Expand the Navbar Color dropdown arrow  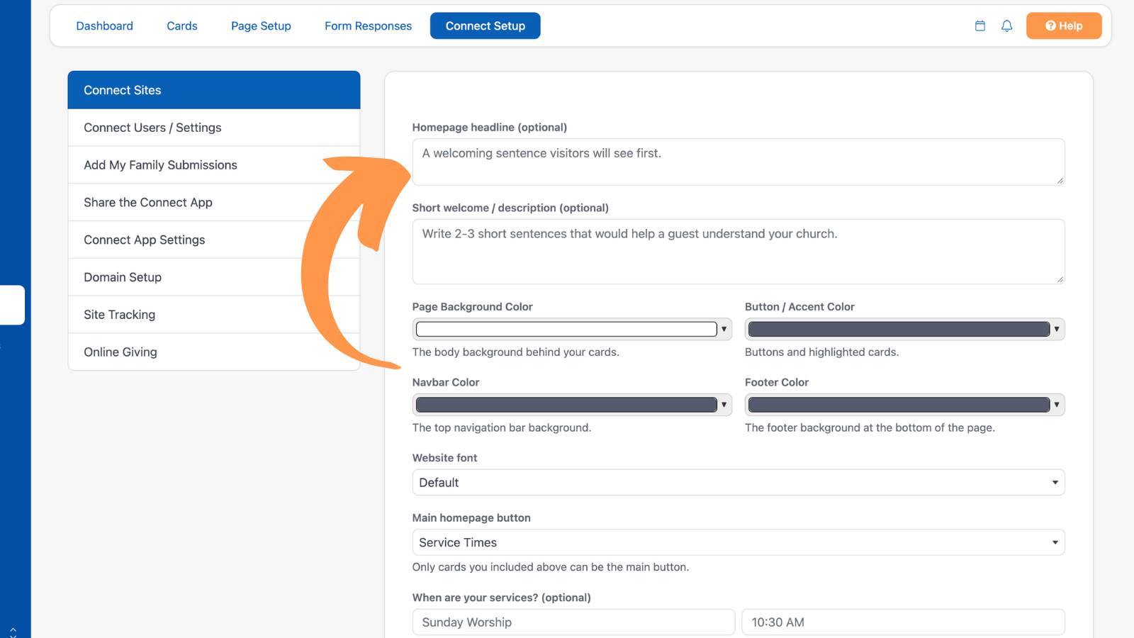[x=724, y=405]
